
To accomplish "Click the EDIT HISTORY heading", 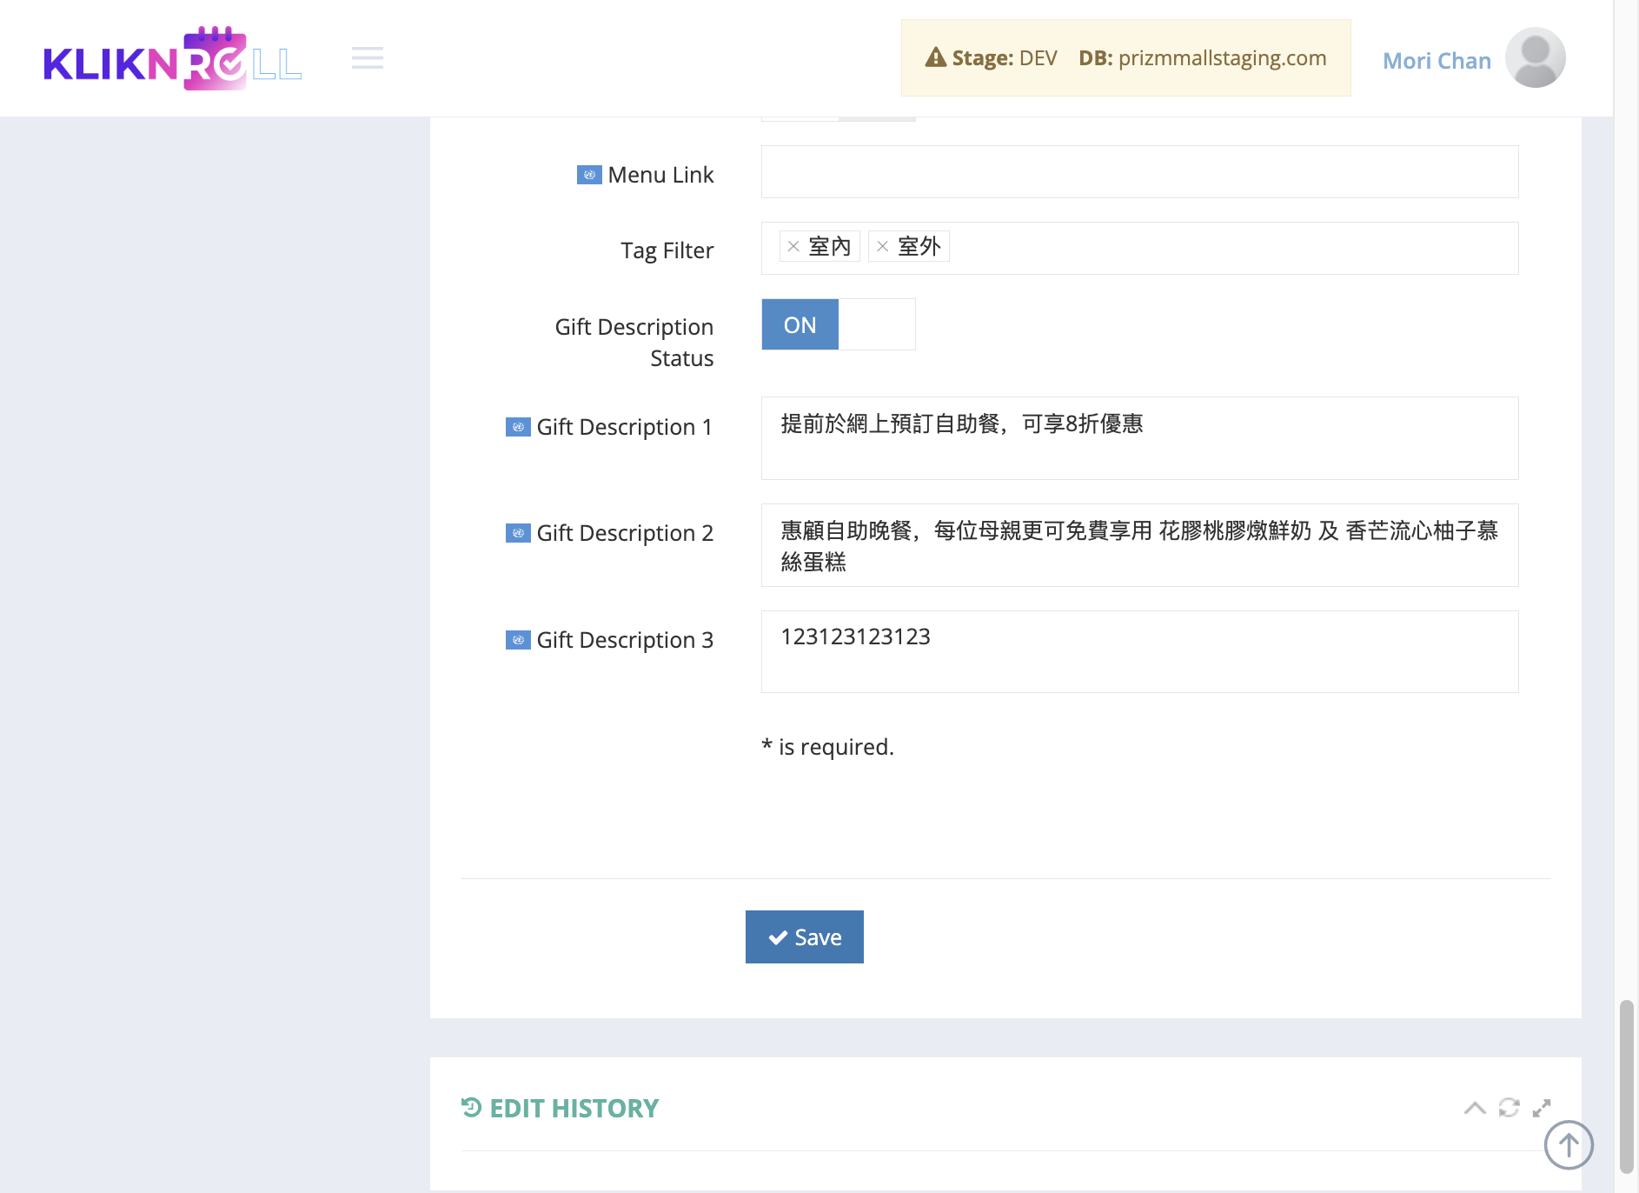I will click(x=574, y=1108).
